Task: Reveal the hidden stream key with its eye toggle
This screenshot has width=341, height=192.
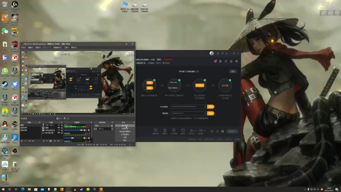Action: [205, 113]
